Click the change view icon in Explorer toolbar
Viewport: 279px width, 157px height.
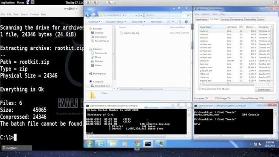pos(169,22)
